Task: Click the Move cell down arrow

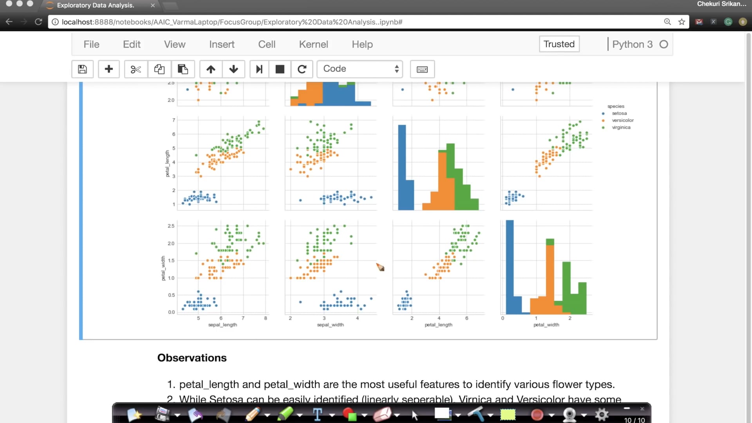Action: (x=233, y=68)
